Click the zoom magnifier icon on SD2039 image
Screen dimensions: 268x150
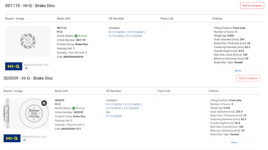44,103
